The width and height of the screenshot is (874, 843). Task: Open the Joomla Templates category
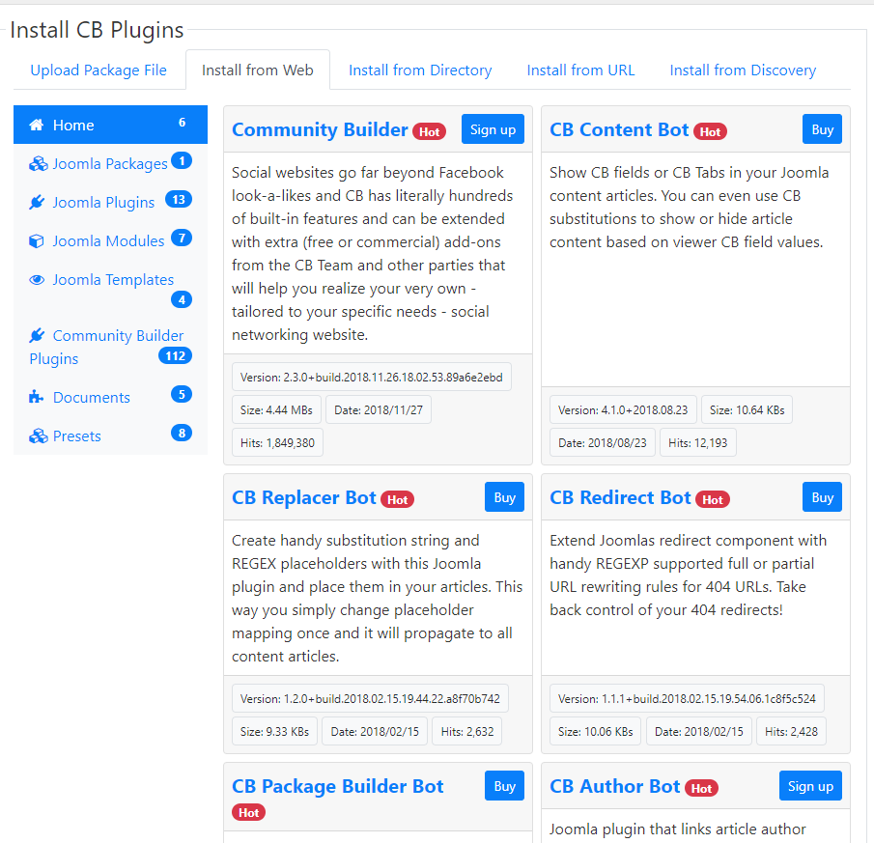pos(110,289)
